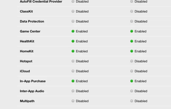Click In-App Purchase green indicator in second column

[x=132, y=81]
